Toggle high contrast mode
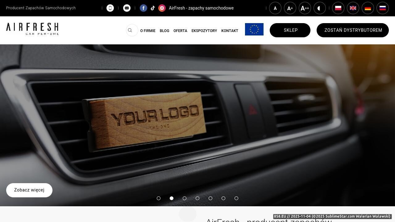395x222 pixels. [x=320, y=8]
